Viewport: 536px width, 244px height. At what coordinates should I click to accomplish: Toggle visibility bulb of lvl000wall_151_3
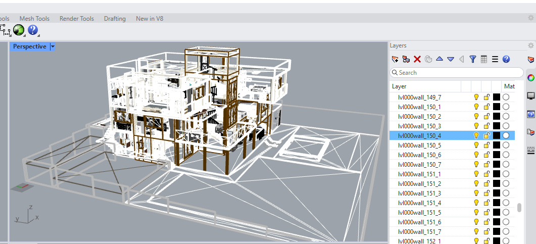click(476, 193)
